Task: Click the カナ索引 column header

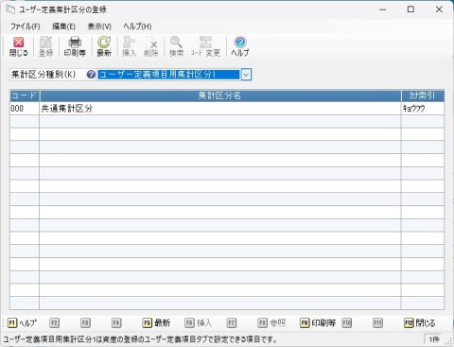Action: point(423,95)
